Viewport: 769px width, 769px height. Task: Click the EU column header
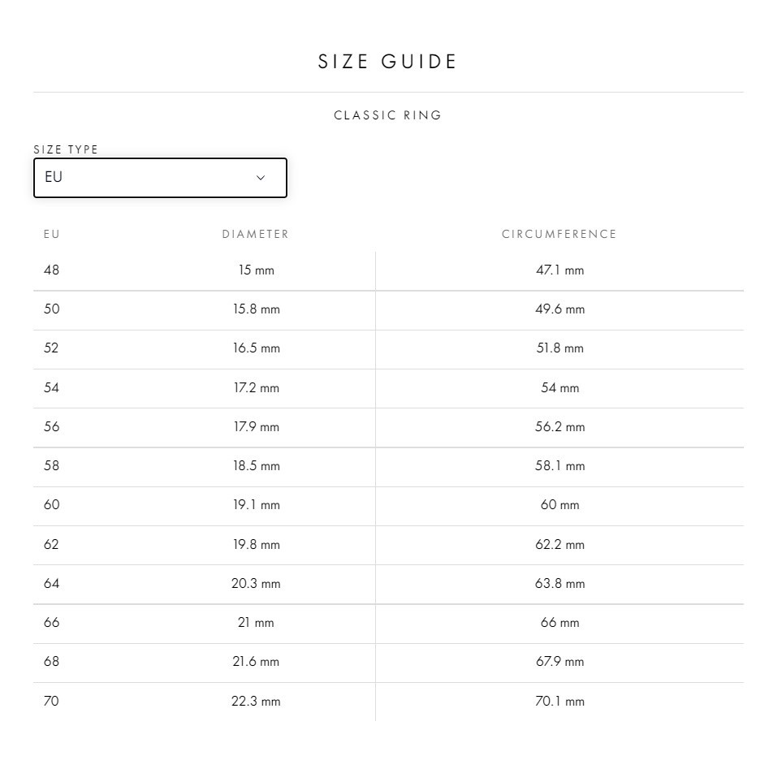[51, 234]
